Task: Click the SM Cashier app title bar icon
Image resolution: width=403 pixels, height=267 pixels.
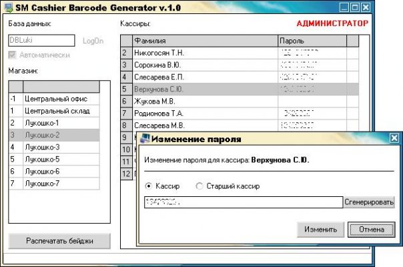Action: (x=9, y=7)
